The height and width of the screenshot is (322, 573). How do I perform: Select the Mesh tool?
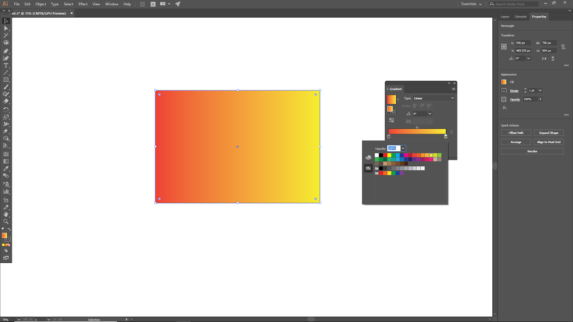pyautogui.click(x=6, y=154)
